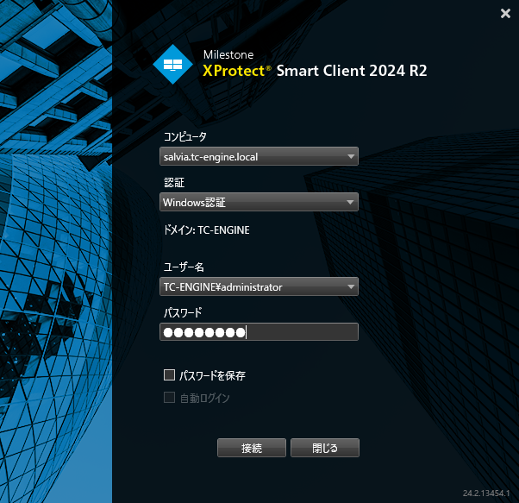
Task: Click the TC-ENGINE¥administrator username field
Action: (x=259, y=286)
